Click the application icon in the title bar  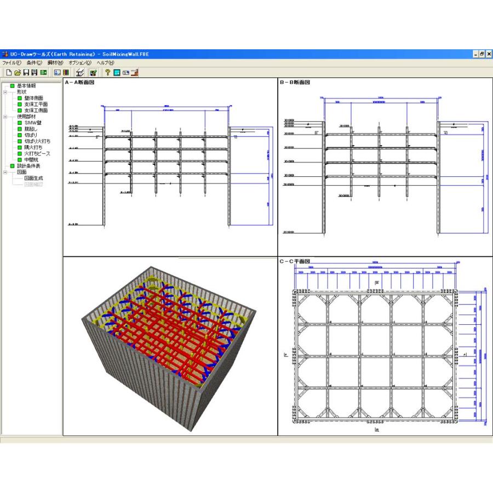pyautogui.click(x=5, y=54)
